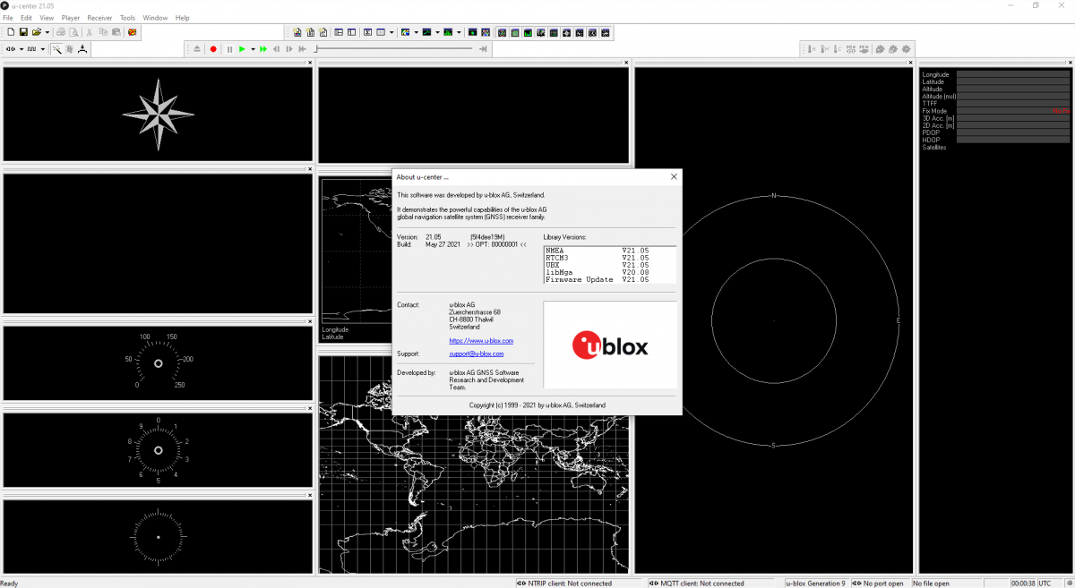Enable autobauding with the magic wand icon
The image size is (1075, 588).
tap(56, 48)
